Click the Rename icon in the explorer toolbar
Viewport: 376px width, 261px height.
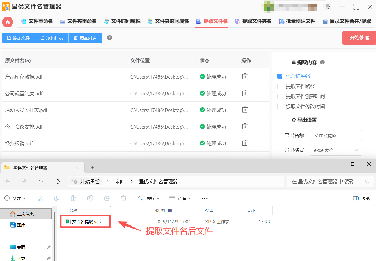coord(90,198)
